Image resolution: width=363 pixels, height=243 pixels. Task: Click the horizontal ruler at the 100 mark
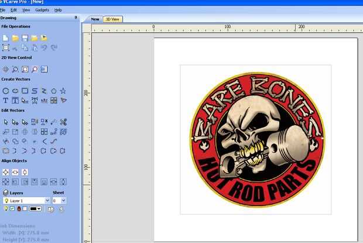click(228, 28)
